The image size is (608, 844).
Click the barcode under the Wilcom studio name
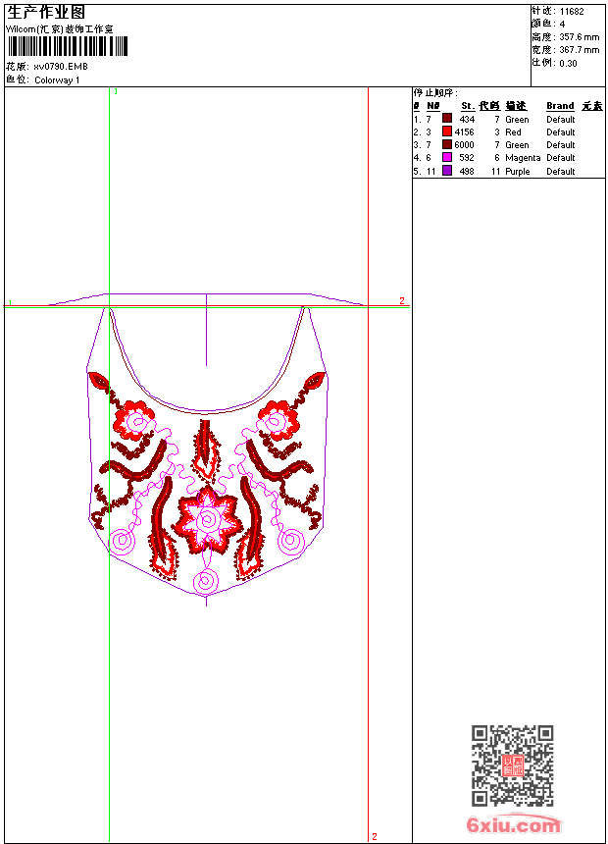pyautogui.click(x=68, y=46)
